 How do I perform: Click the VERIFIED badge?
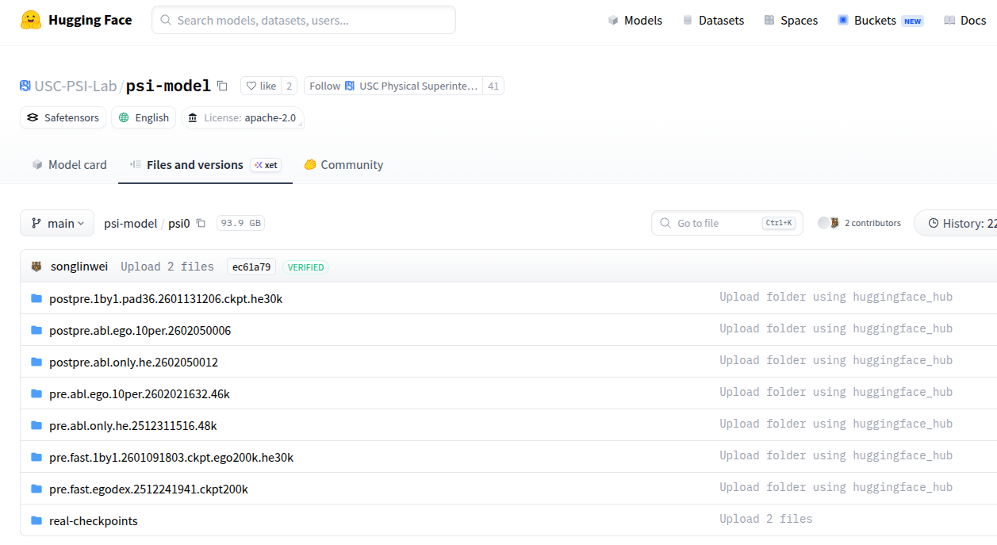tap(306, 267)
